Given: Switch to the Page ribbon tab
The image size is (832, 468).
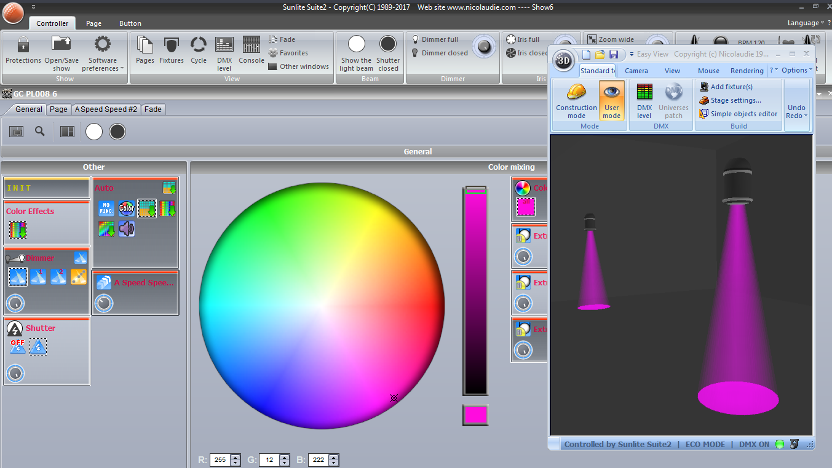Looking at the screenshot, I should [93, 23].
